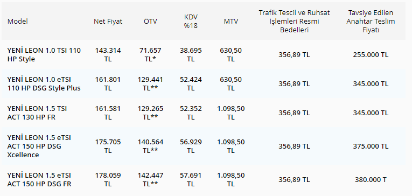This screenshot has width=412, height=196.
Task: Click Tavsiye Edilen Anahtar Teslim Fiyatı header
Action: [371, 22]
